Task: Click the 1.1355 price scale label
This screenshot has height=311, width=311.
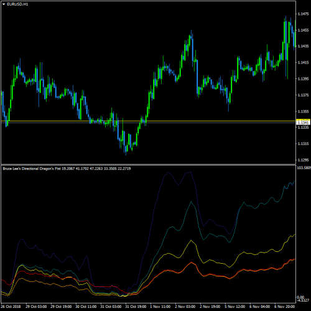Action: [303, 111]
